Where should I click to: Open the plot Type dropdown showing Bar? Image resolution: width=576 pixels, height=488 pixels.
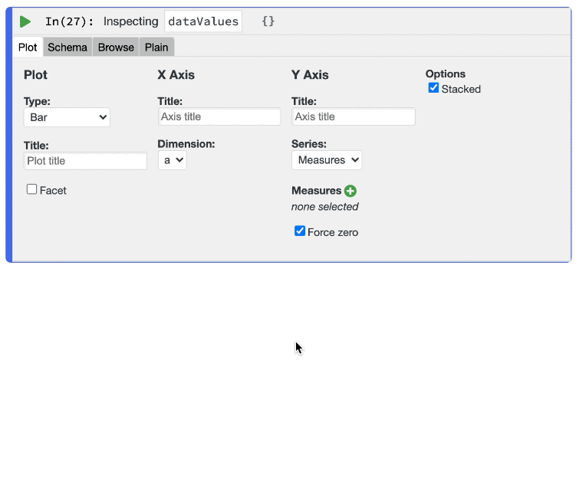pos(67,117)
